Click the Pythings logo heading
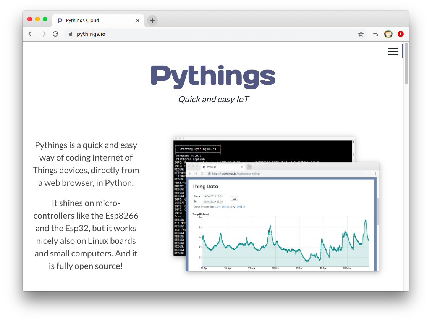Image resolution: width=427 pixels, height=322 pixels. tap(213, 77)
